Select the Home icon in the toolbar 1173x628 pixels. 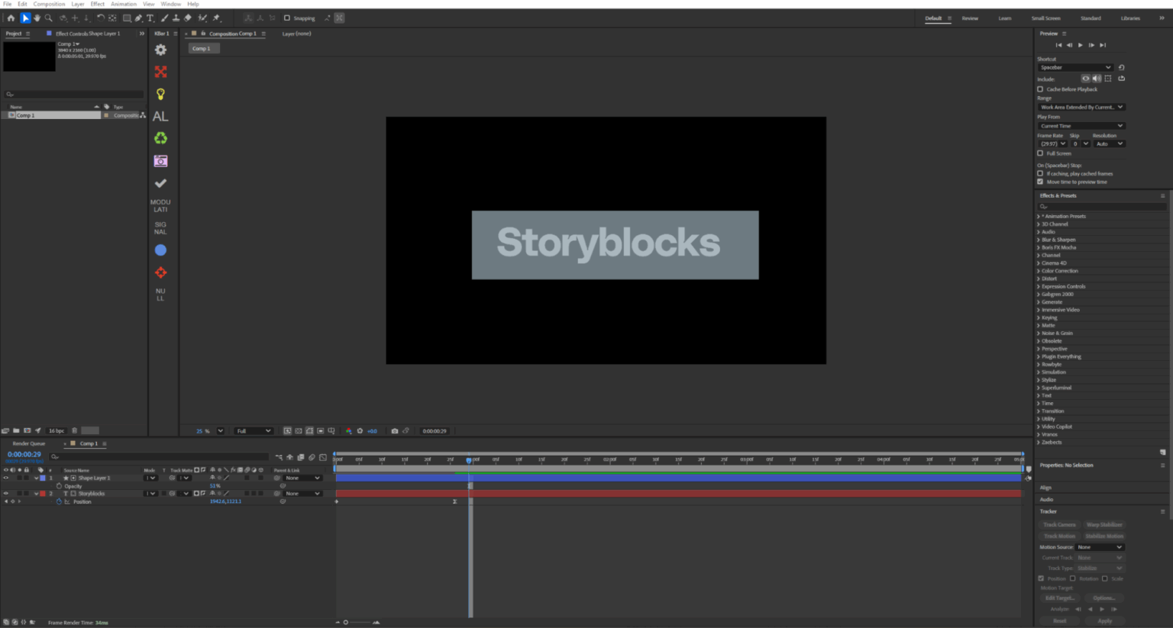pos(11,18)
